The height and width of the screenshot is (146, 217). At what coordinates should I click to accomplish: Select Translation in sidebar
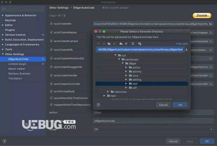click(x=15, y=78)
